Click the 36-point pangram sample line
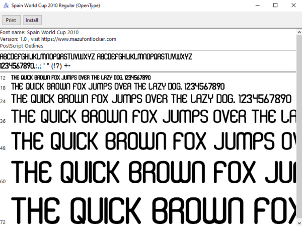 (x=154, y=116)
